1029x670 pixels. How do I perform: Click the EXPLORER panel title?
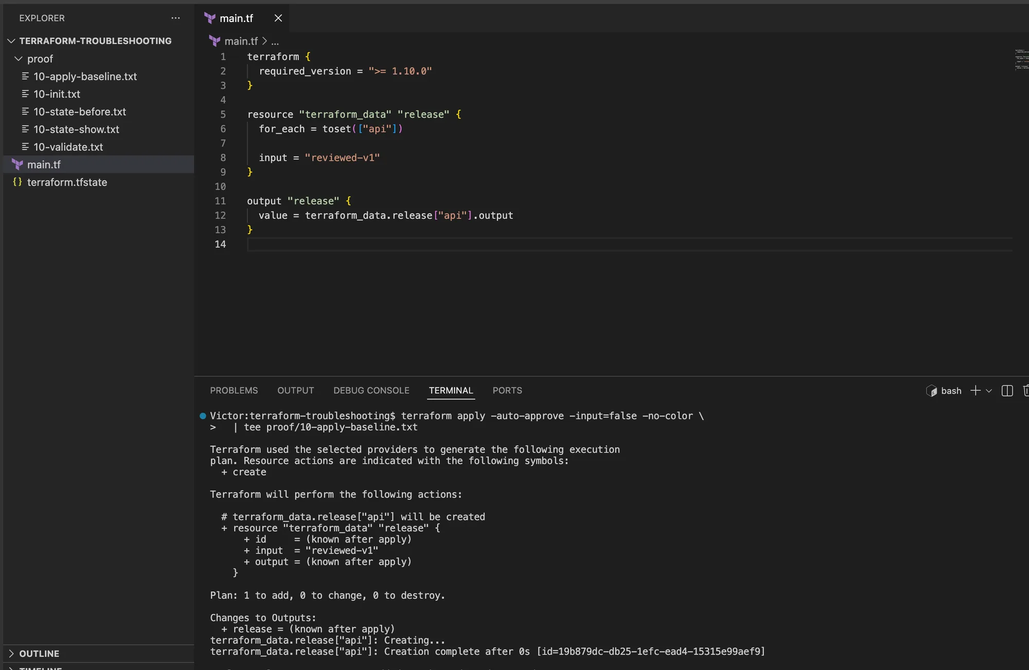click(42, 18)
